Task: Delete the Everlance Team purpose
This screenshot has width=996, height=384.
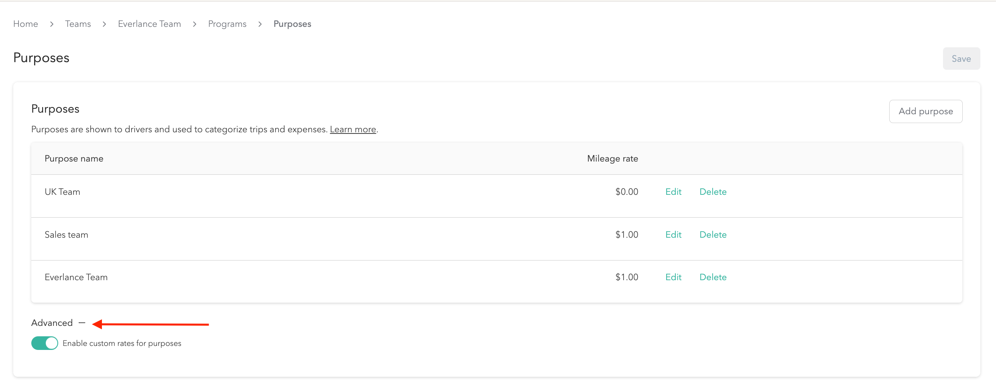Action: (713, 277)
